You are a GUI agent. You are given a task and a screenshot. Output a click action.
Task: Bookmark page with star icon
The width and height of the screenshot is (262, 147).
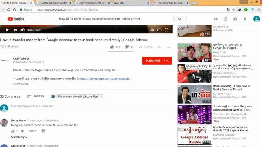[233, 9]
